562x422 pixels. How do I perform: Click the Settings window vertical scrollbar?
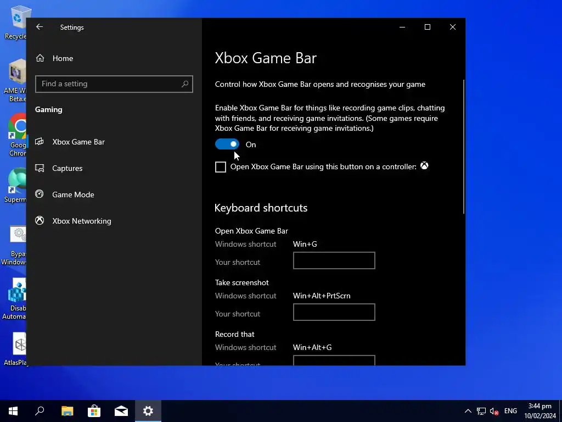(x=463, y=147)
